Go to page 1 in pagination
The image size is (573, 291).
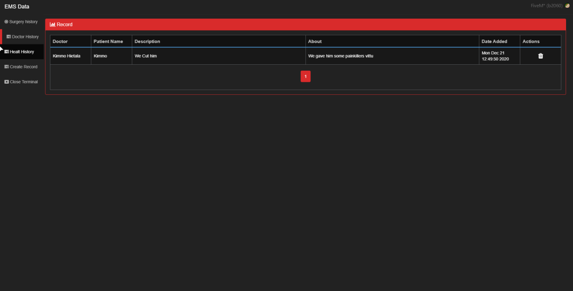306,76
